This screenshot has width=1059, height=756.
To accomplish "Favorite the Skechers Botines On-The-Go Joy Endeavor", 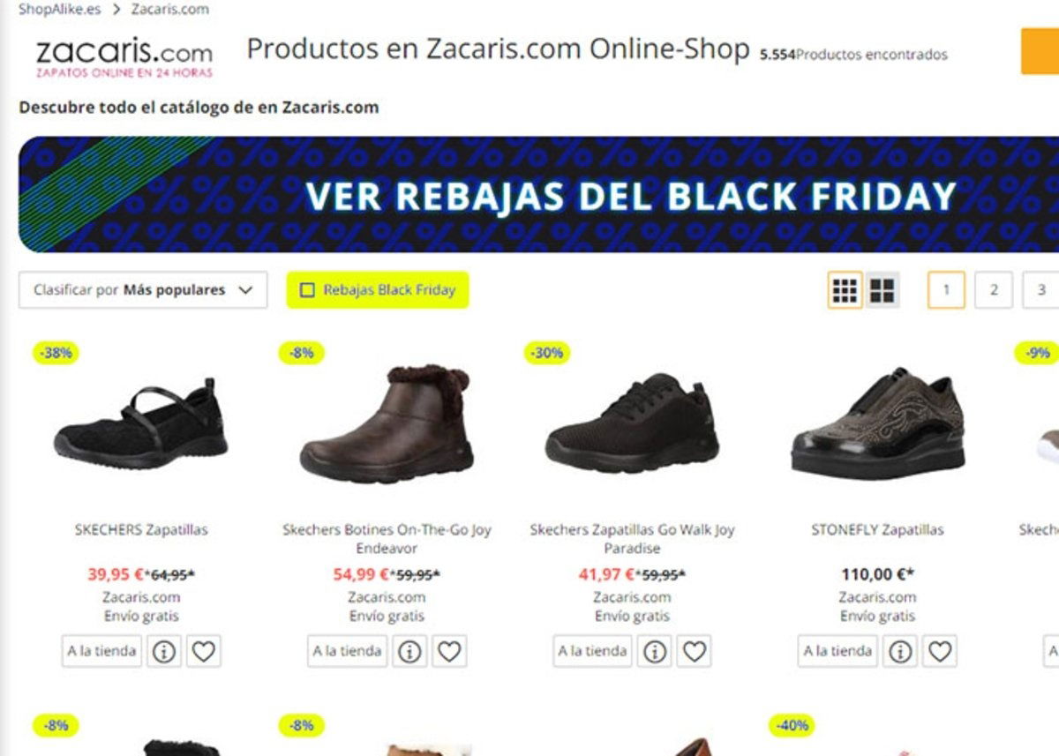I will click(x=449, y=652).
